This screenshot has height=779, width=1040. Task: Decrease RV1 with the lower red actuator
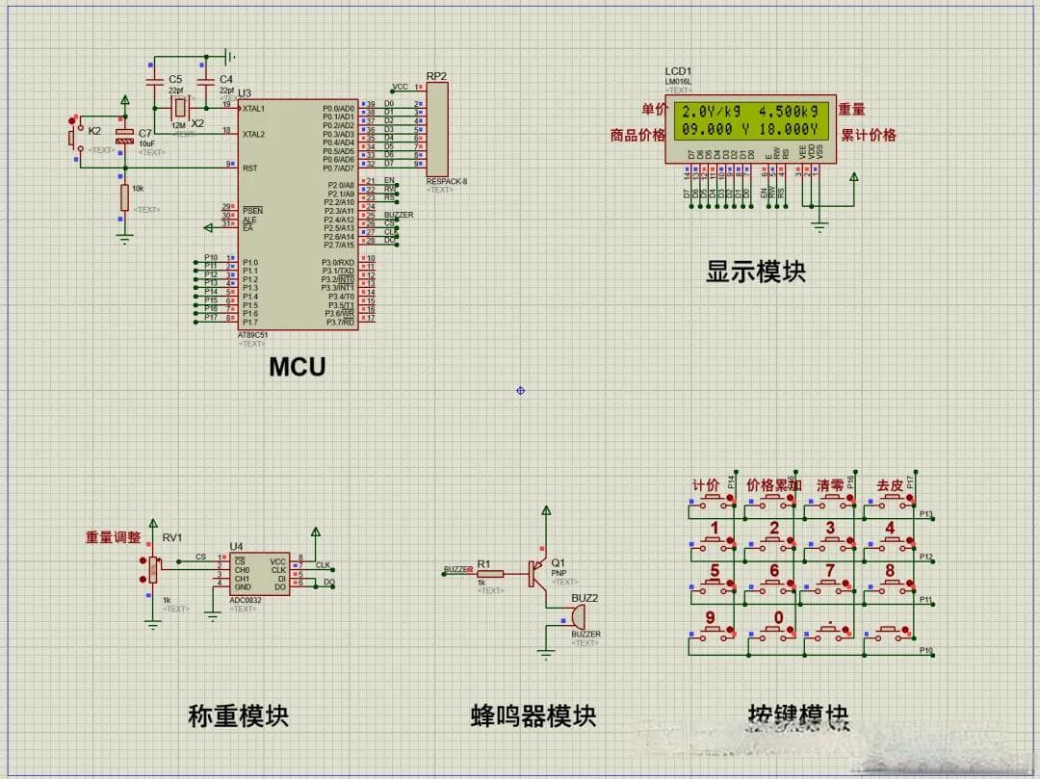point(142,580)
